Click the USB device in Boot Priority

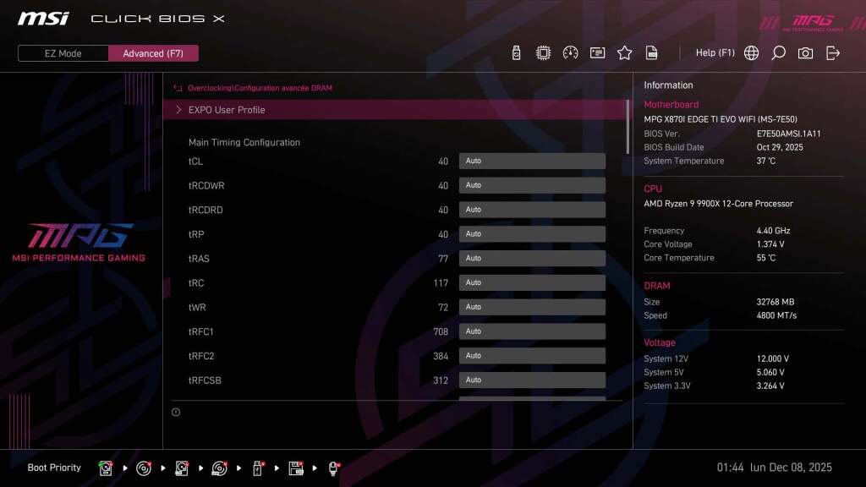pyautogui.click(x=256, y=468)
